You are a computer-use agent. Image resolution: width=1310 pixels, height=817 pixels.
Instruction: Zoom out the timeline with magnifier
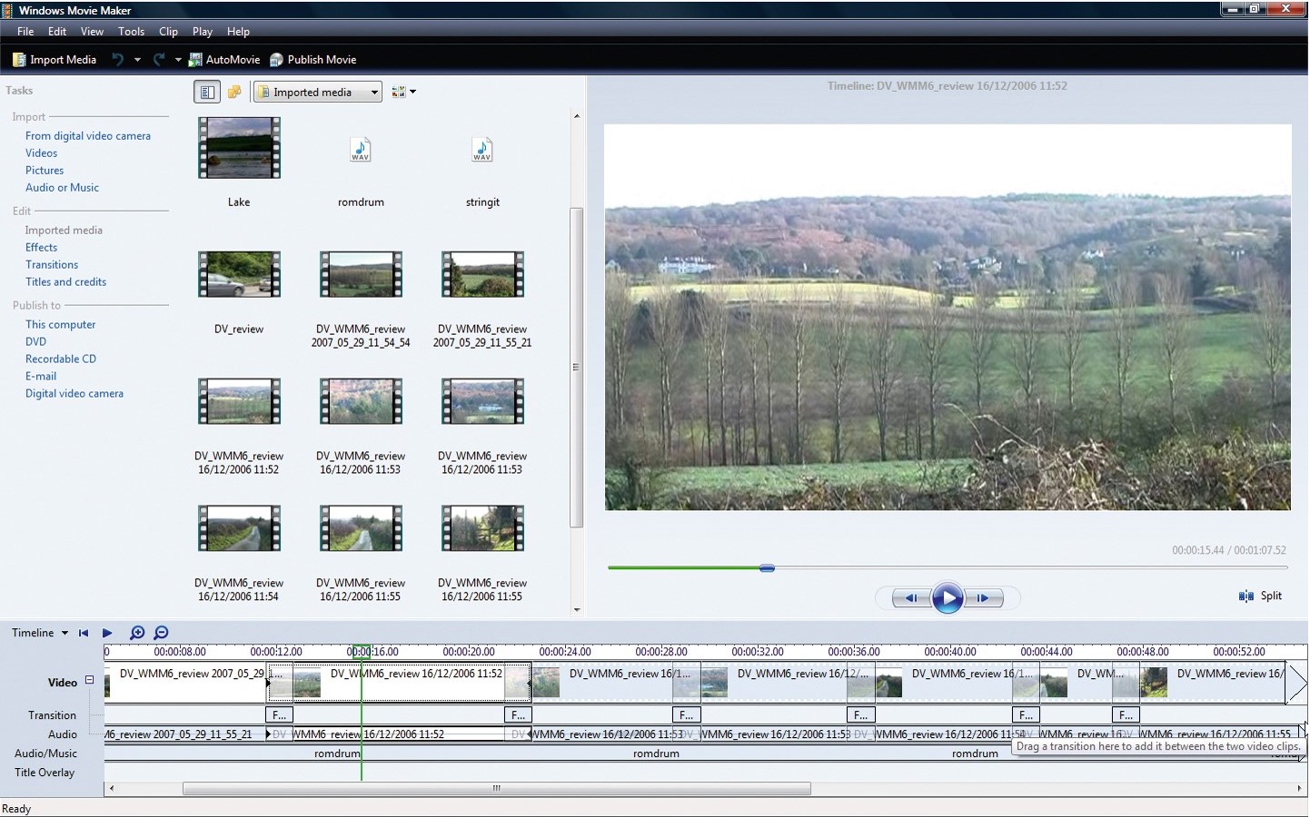161,633
